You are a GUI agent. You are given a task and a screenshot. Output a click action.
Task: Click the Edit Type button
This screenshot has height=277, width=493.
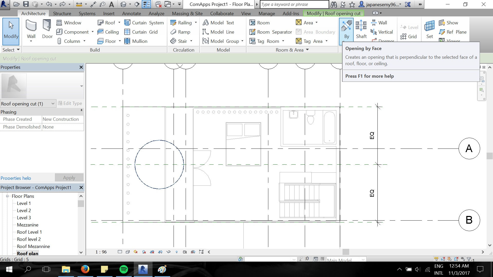tap(70, 103)
